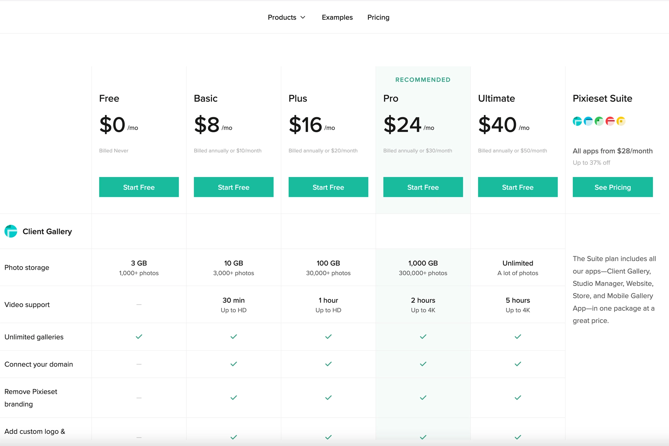Image resolution: width=669 pixels, height=446 pixels.
Task: Click the dash in Free Video support cell
Action: (x=139, y=304)
